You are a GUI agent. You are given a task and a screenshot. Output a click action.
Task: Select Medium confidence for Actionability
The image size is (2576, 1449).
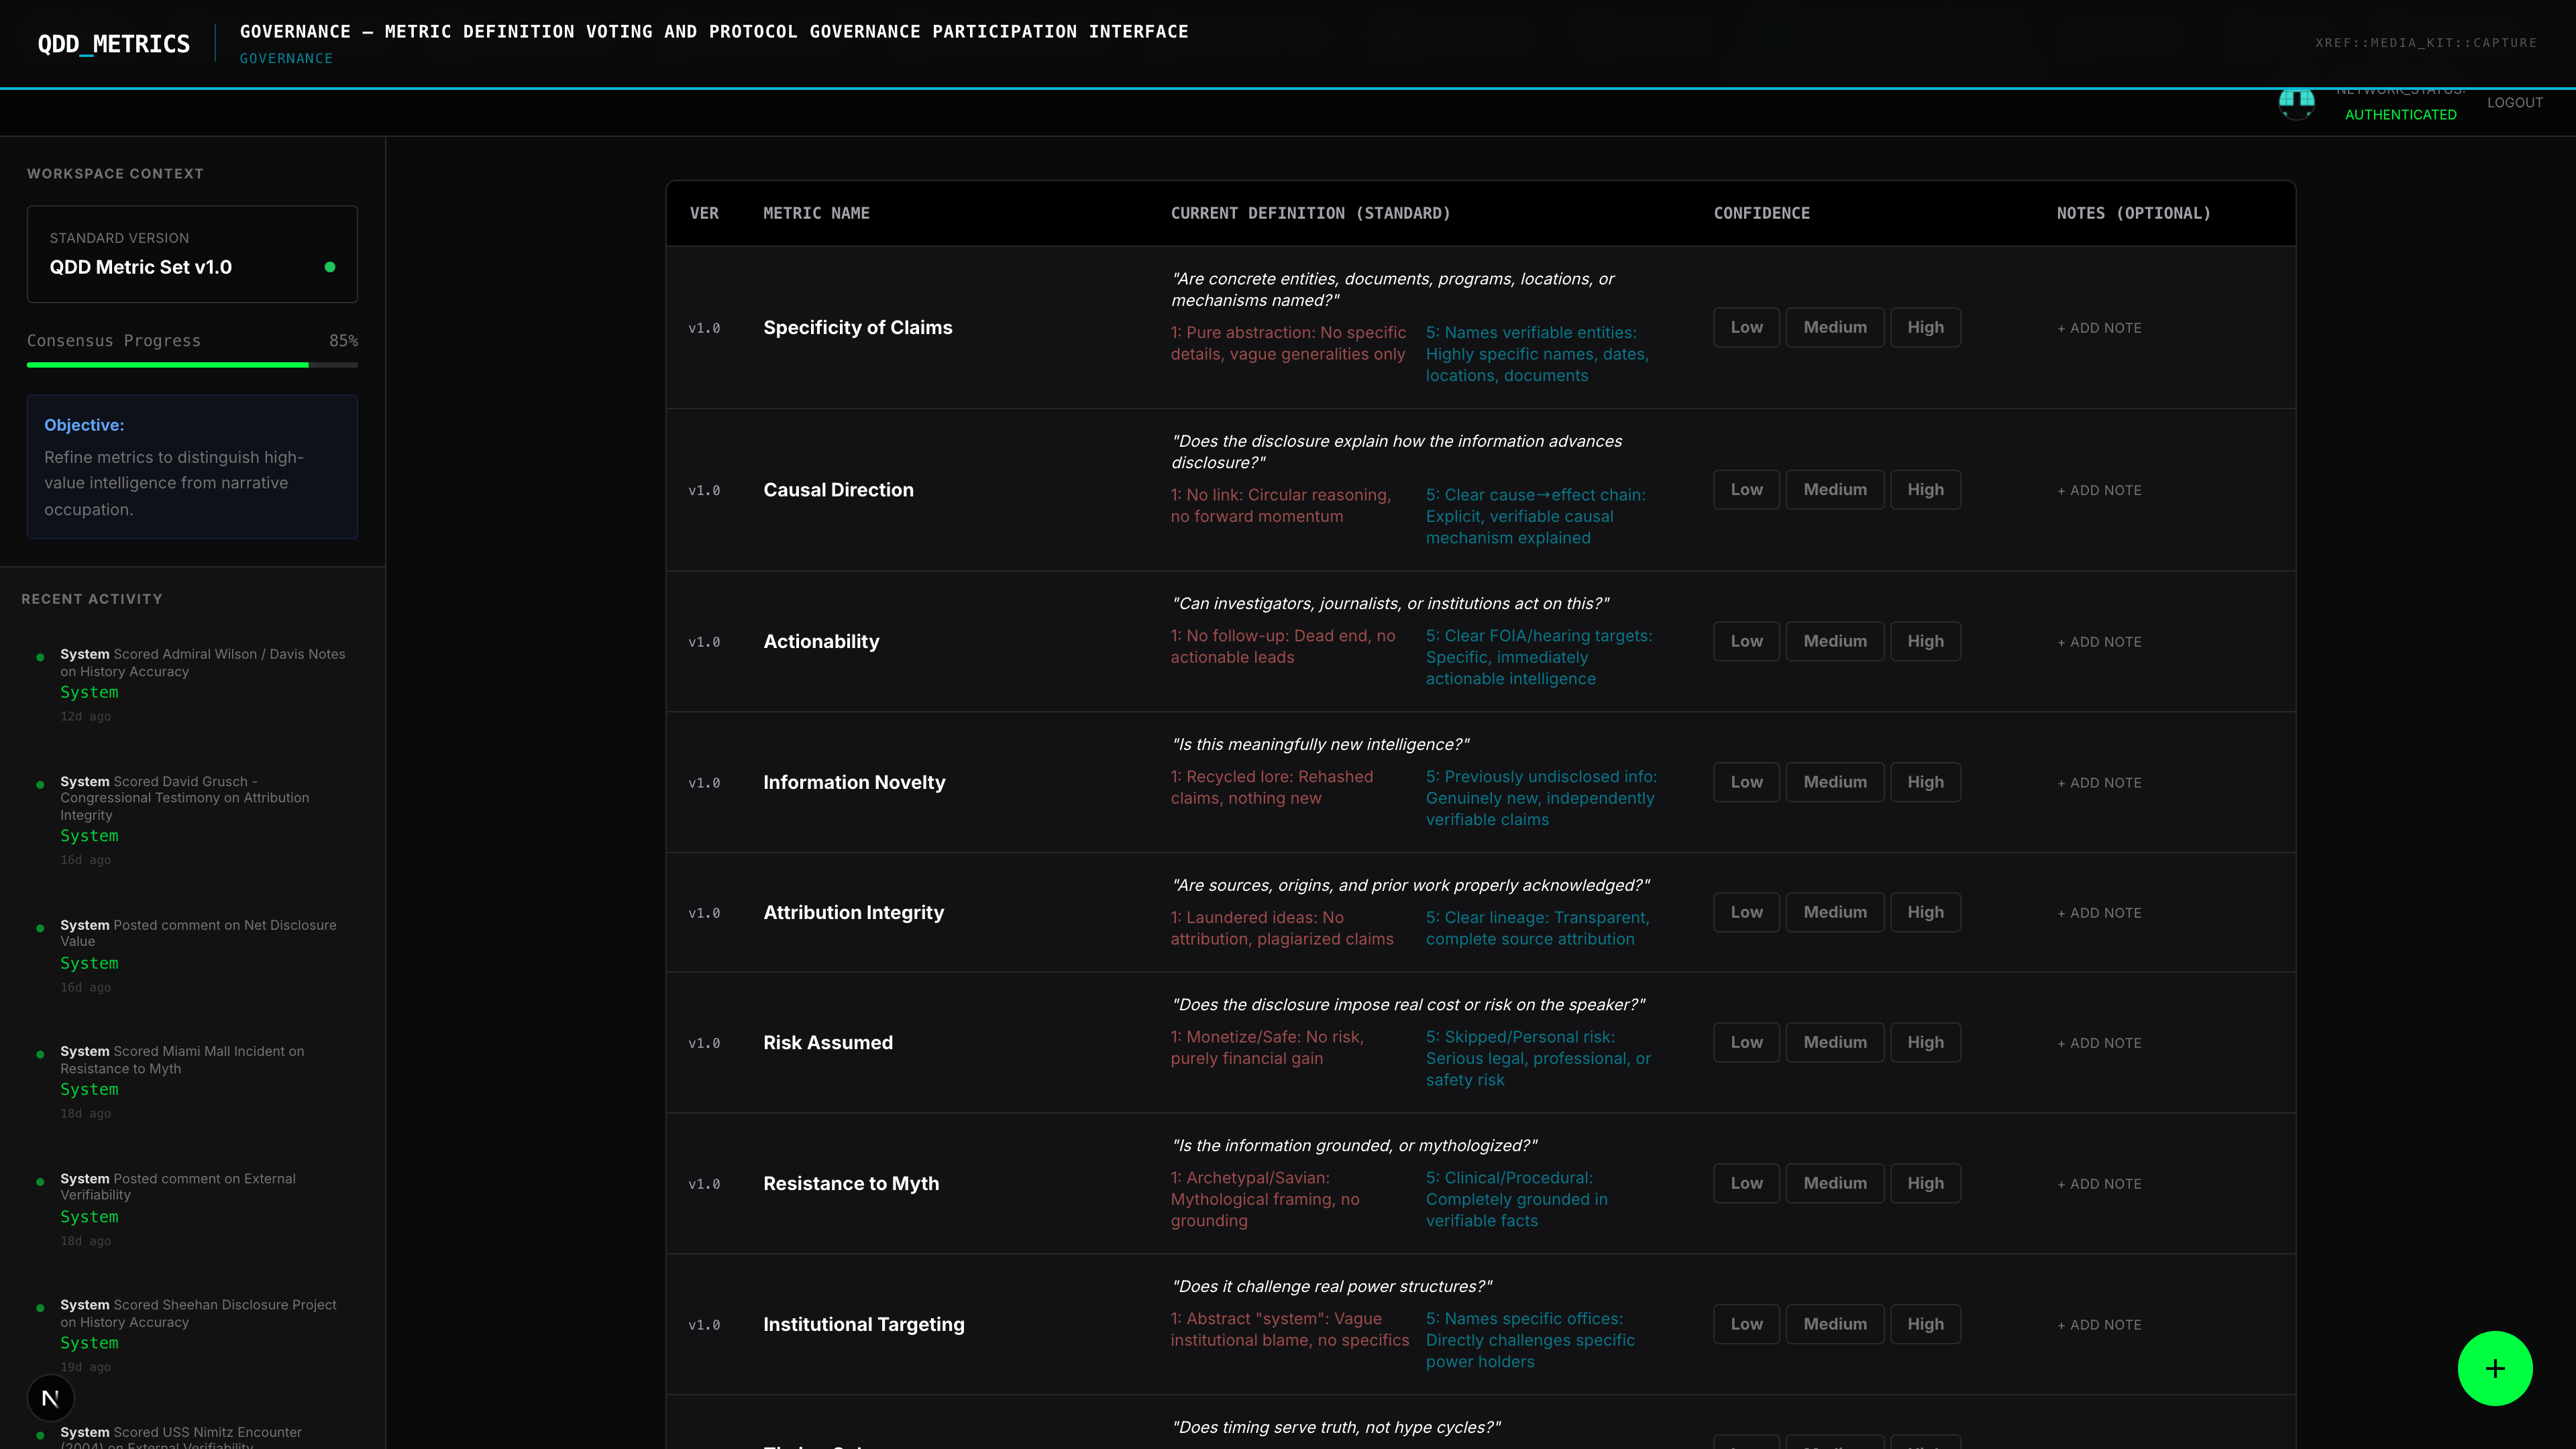(1834, 641)
